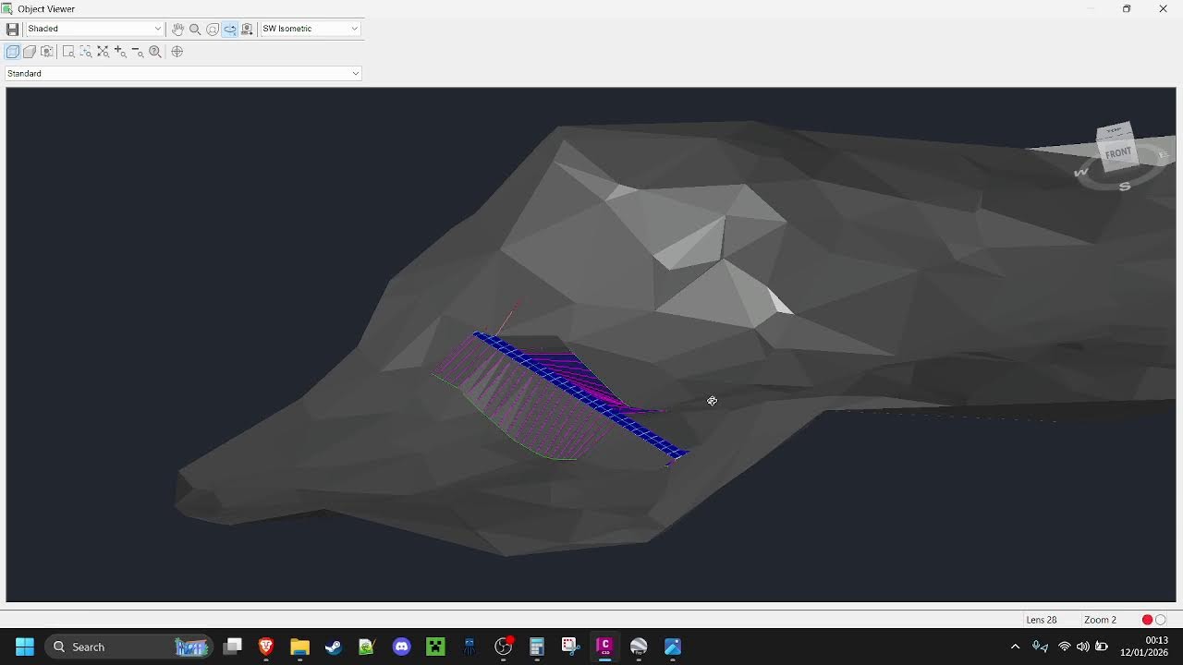Select the Pan hand tool
The width and height of the screenshot is (1183, 665).
tap(177, 30)
